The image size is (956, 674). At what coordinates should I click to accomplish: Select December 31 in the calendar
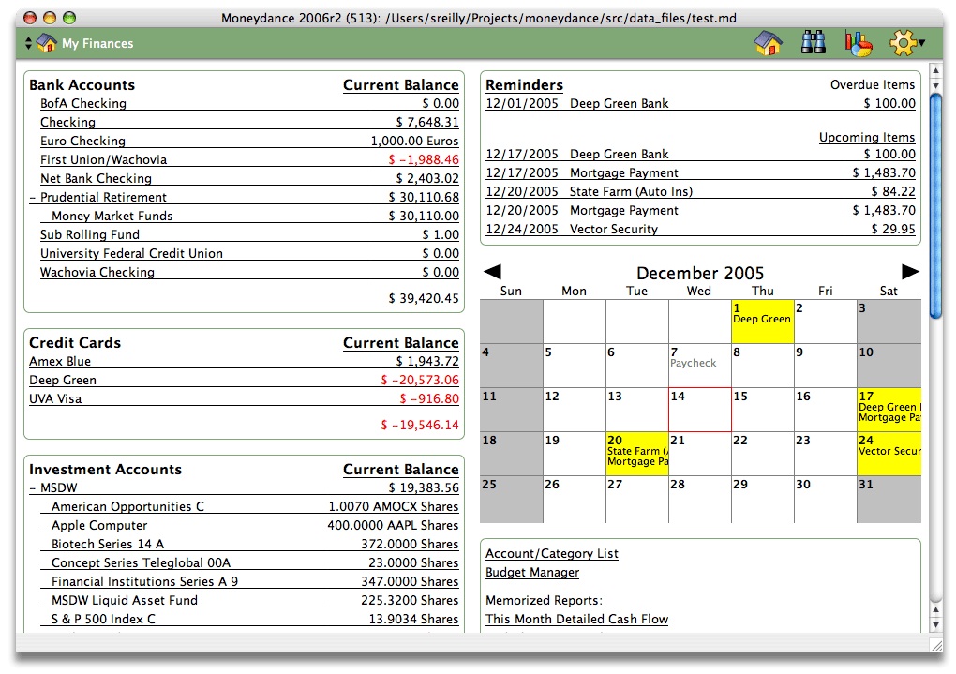coord(889,499)
